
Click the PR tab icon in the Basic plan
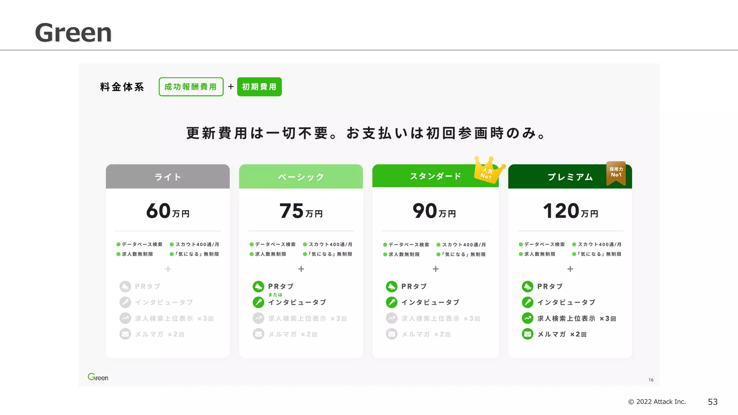pos(258,286)
